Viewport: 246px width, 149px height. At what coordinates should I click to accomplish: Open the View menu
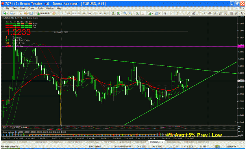[x=15, y=8]
